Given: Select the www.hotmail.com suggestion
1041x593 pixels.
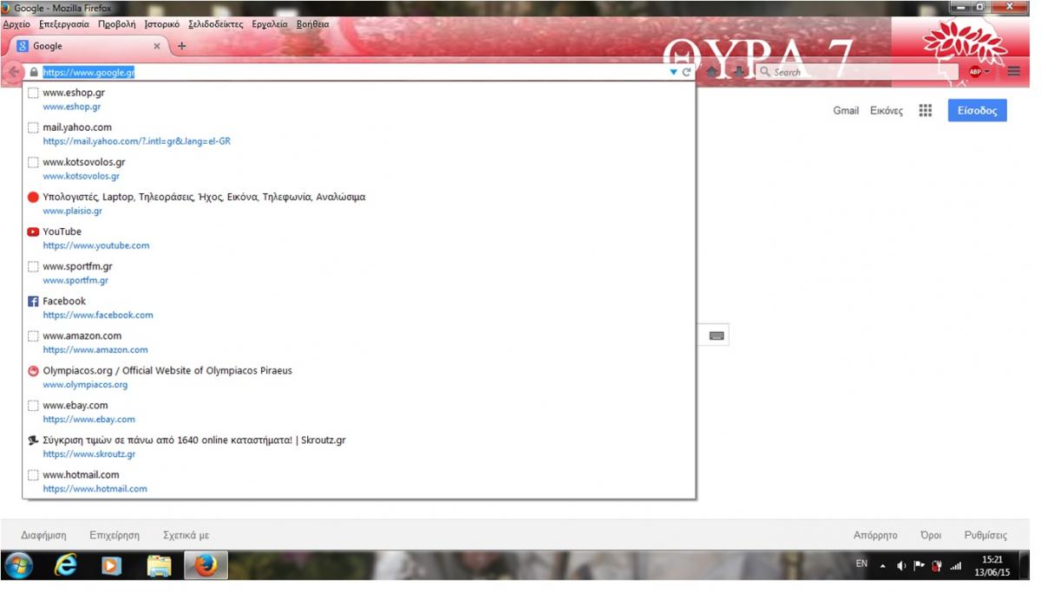Looking at the screenshot, I should [x=359, y=481].
